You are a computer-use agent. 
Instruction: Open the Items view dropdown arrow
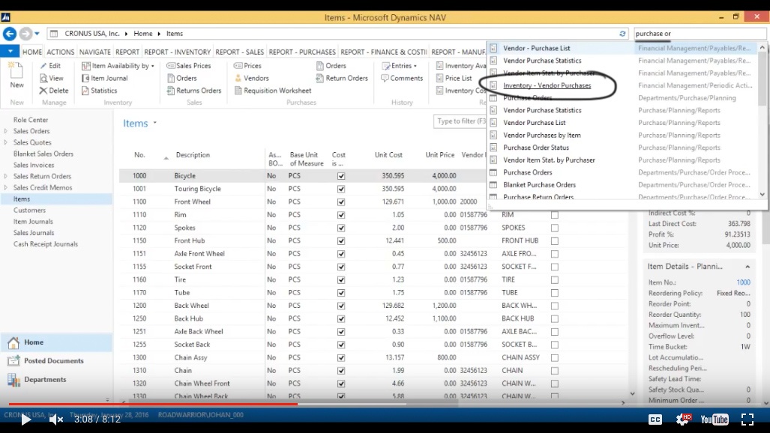154,123
